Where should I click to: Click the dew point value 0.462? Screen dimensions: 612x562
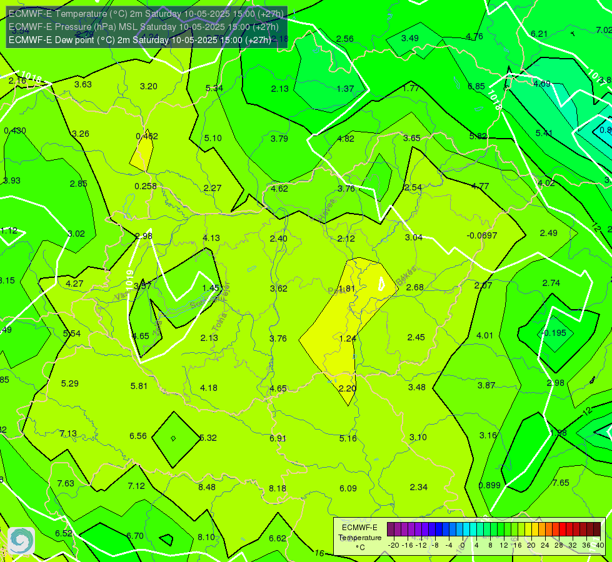(147, 136)
